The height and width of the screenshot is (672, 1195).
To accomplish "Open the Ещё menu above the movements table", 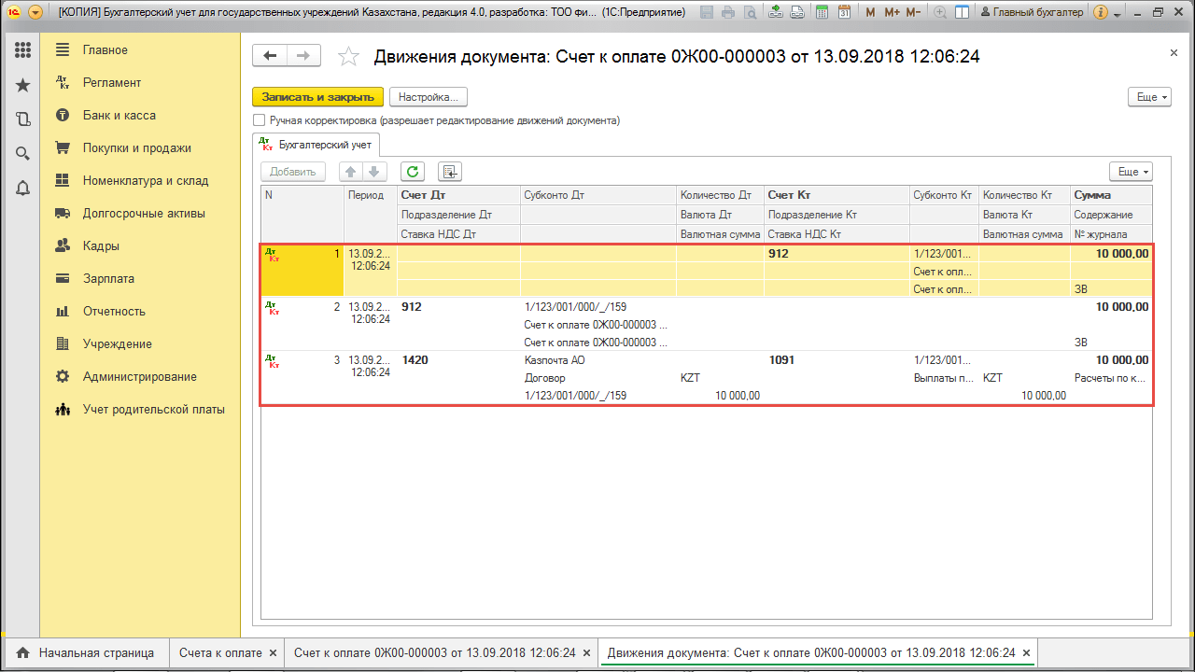I will coord(1130,171).
